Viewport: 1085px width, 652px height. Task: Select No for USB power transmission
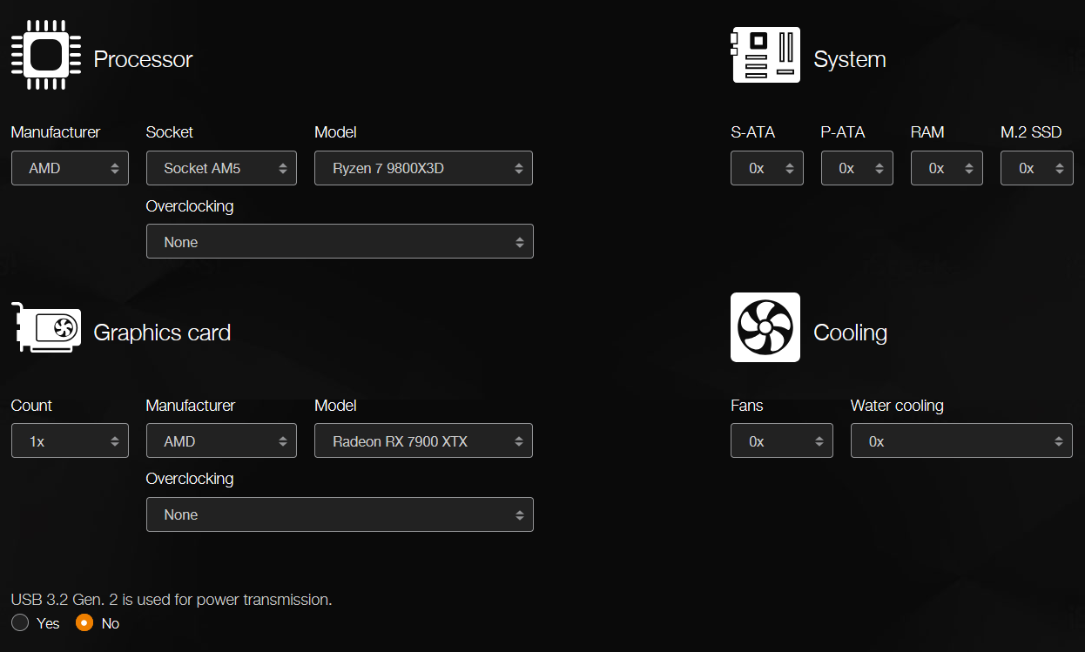[84, 623]
